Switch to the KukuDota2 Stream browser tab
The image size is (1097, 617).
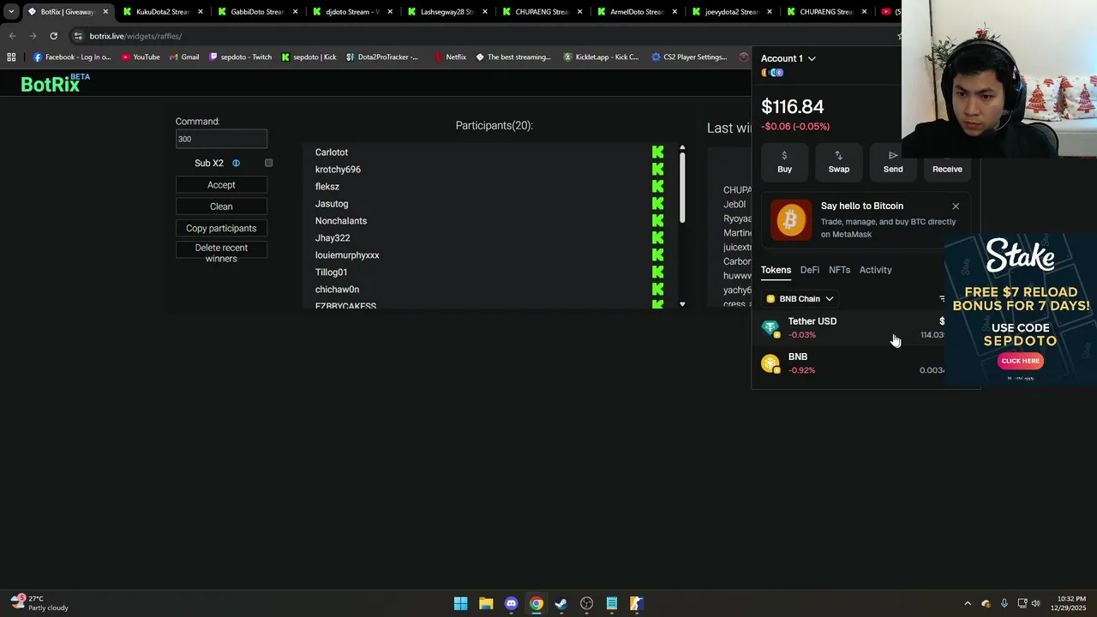161,12
